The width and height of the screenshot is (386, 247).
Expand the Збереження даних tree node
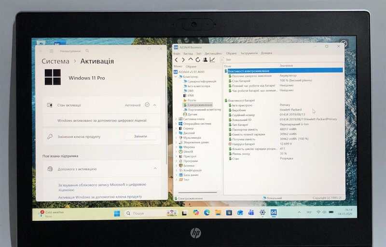(176, 143)
